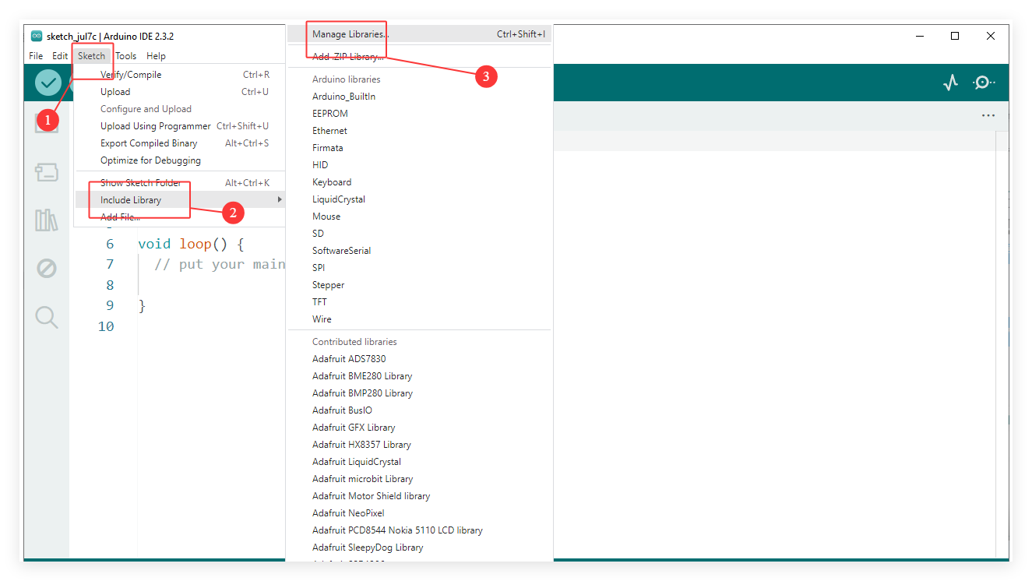Open the three-dots editor tab menu
The height and width of the screenshot is (581, 1032).
click(988, 115)
